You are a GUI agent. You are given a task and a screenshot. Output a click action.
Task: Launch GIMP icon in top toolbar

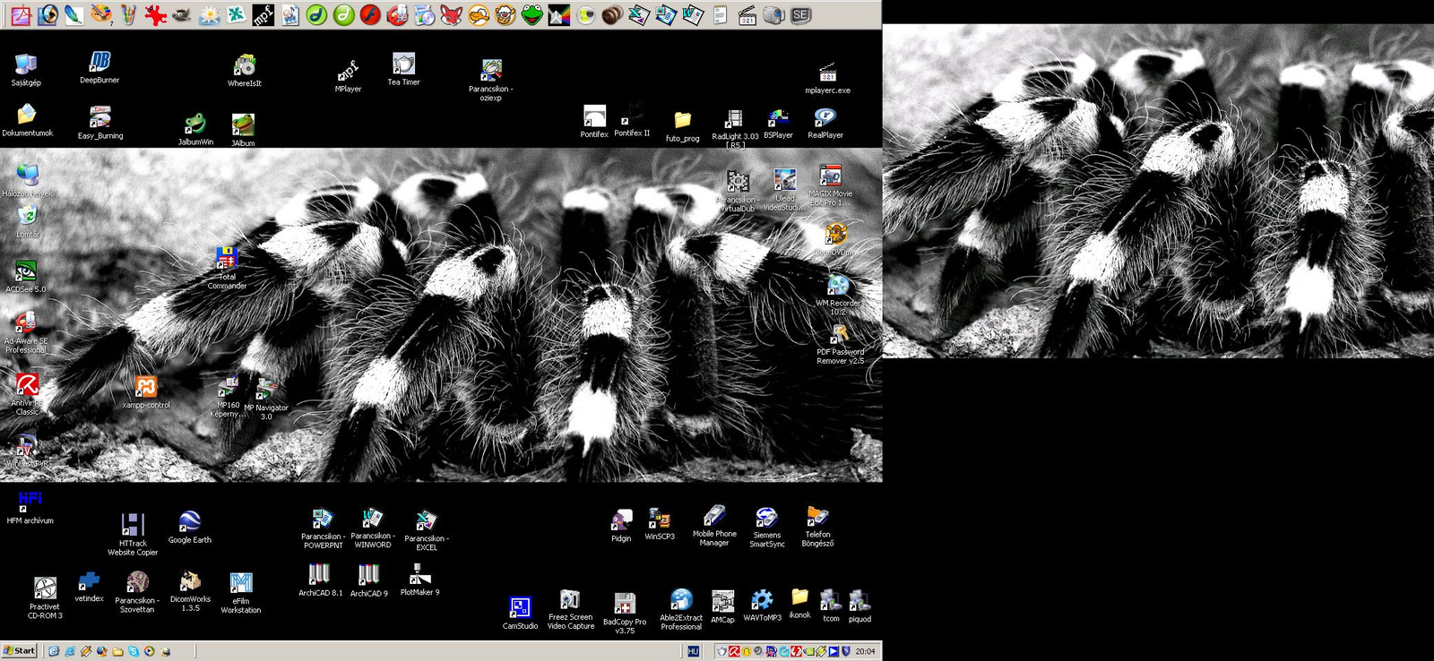[182, 14]
